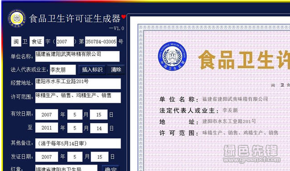This screenshot has height=171, width=290.
Task: Select the 食证 certificate type field
Action: pyautogui.click(x=37, y=41)
